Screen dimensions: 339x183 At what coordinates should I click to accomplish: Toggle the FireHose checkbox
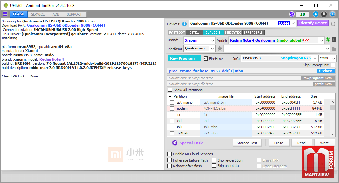(205, 58)
